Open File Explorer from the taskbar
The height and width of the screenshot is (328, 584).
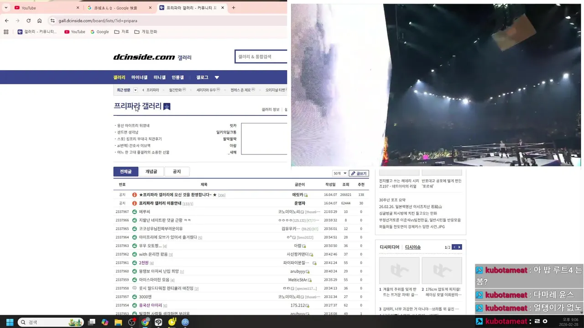coord(118,322)
